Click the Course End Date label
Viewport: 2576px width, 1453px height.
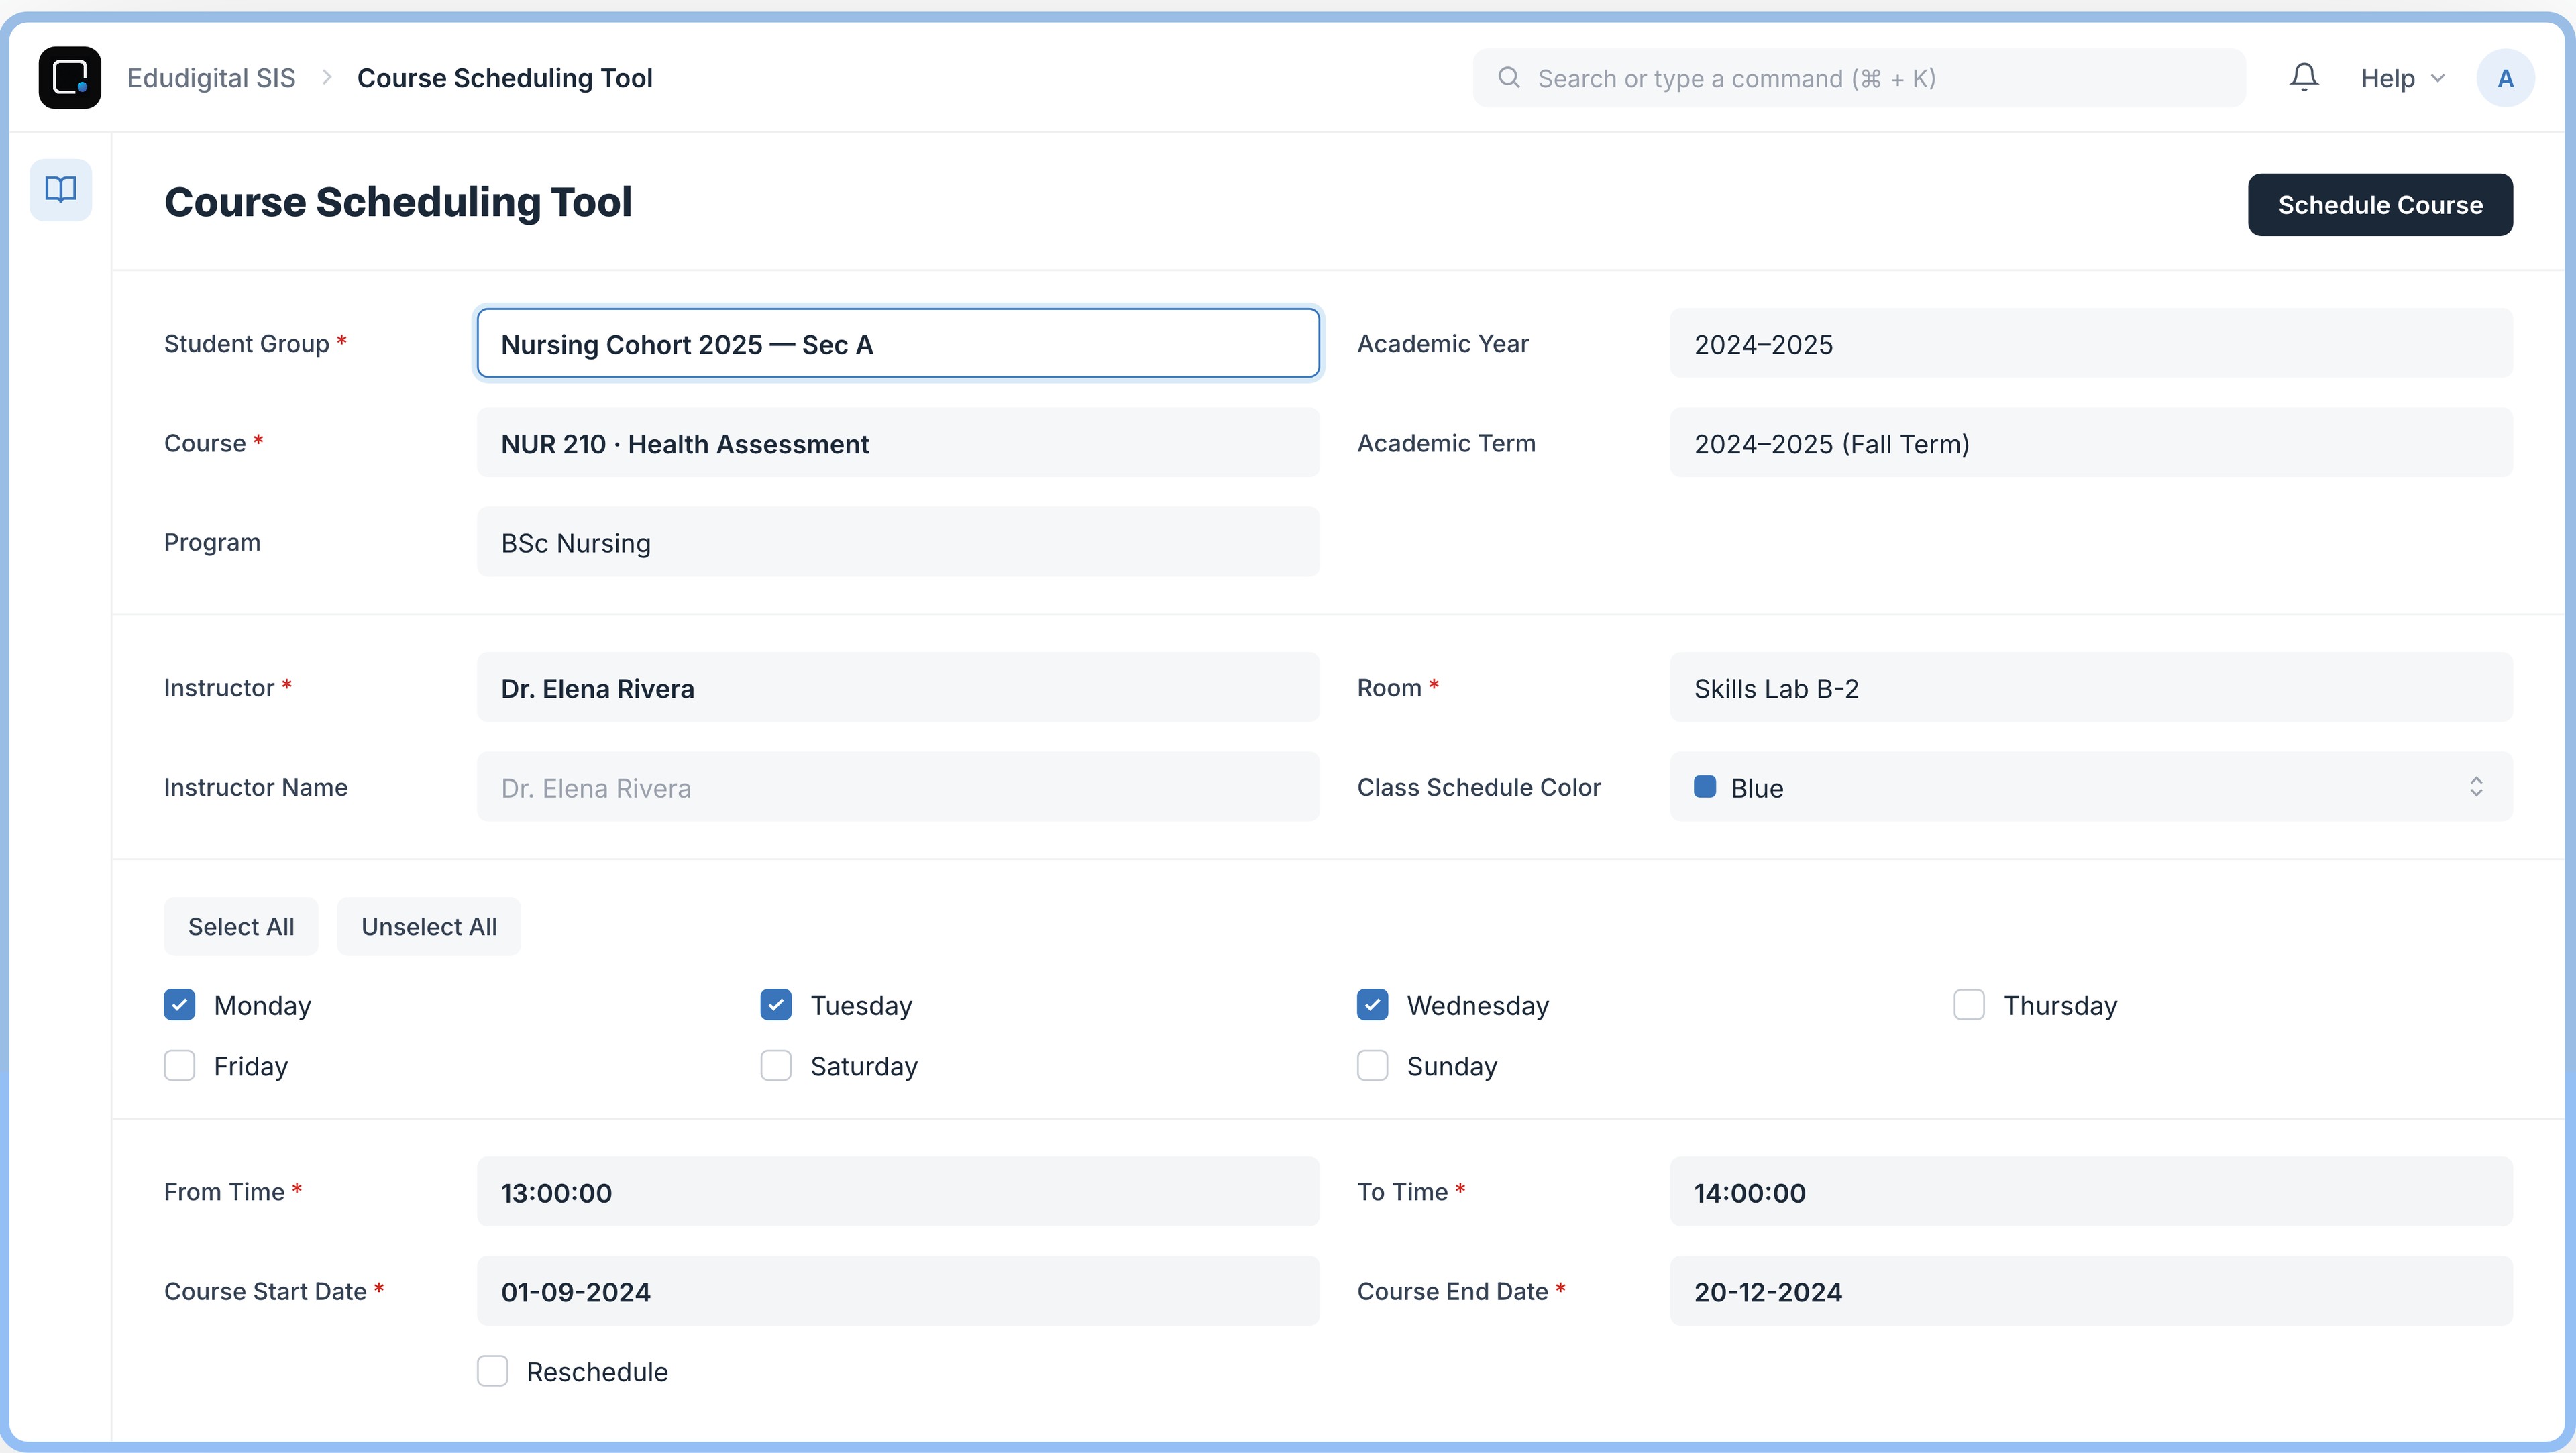1452,1291
